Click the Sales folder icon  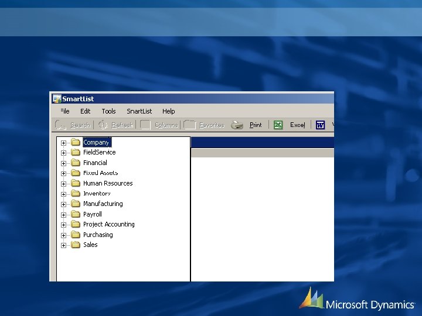point(76,245)
